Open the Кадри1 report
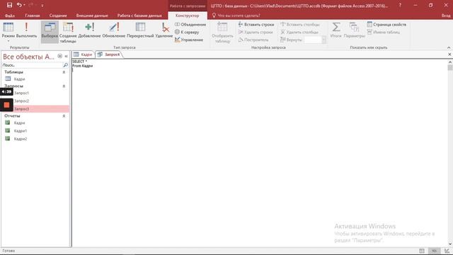The image size is (453, 255). [21, 131]
